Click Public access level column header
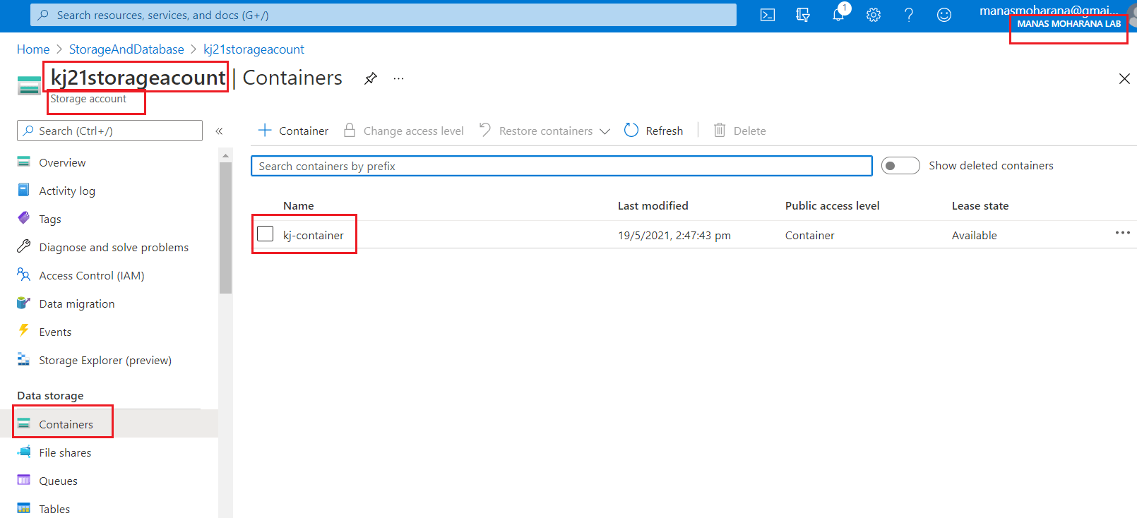Viewport: 1137px width, 518px height. click(833, 205)
